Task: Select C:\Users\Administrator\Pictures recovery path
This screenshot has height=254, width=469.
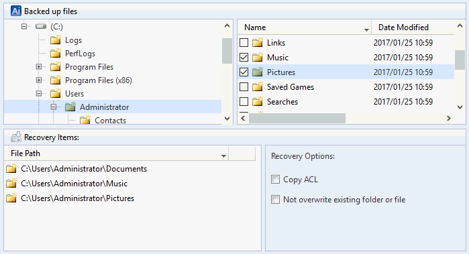Action: (x=77, y=198)
